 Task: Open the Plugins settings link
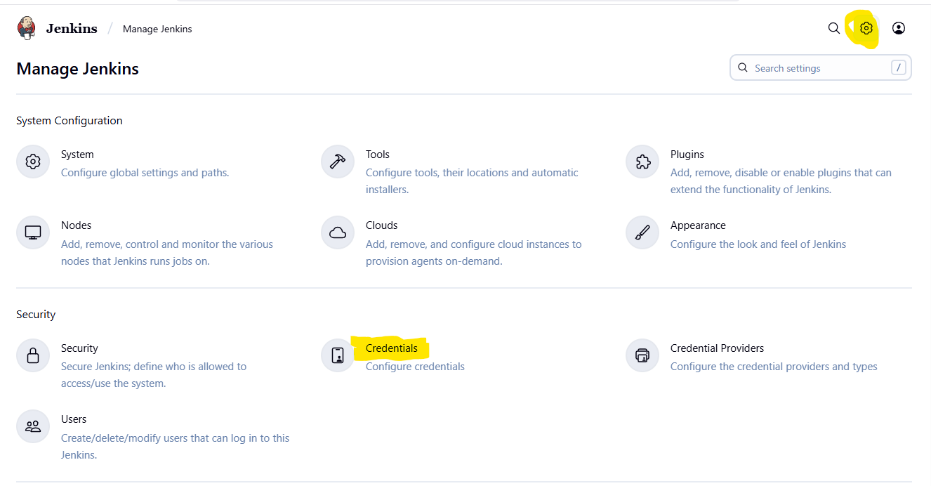(687, 155)
